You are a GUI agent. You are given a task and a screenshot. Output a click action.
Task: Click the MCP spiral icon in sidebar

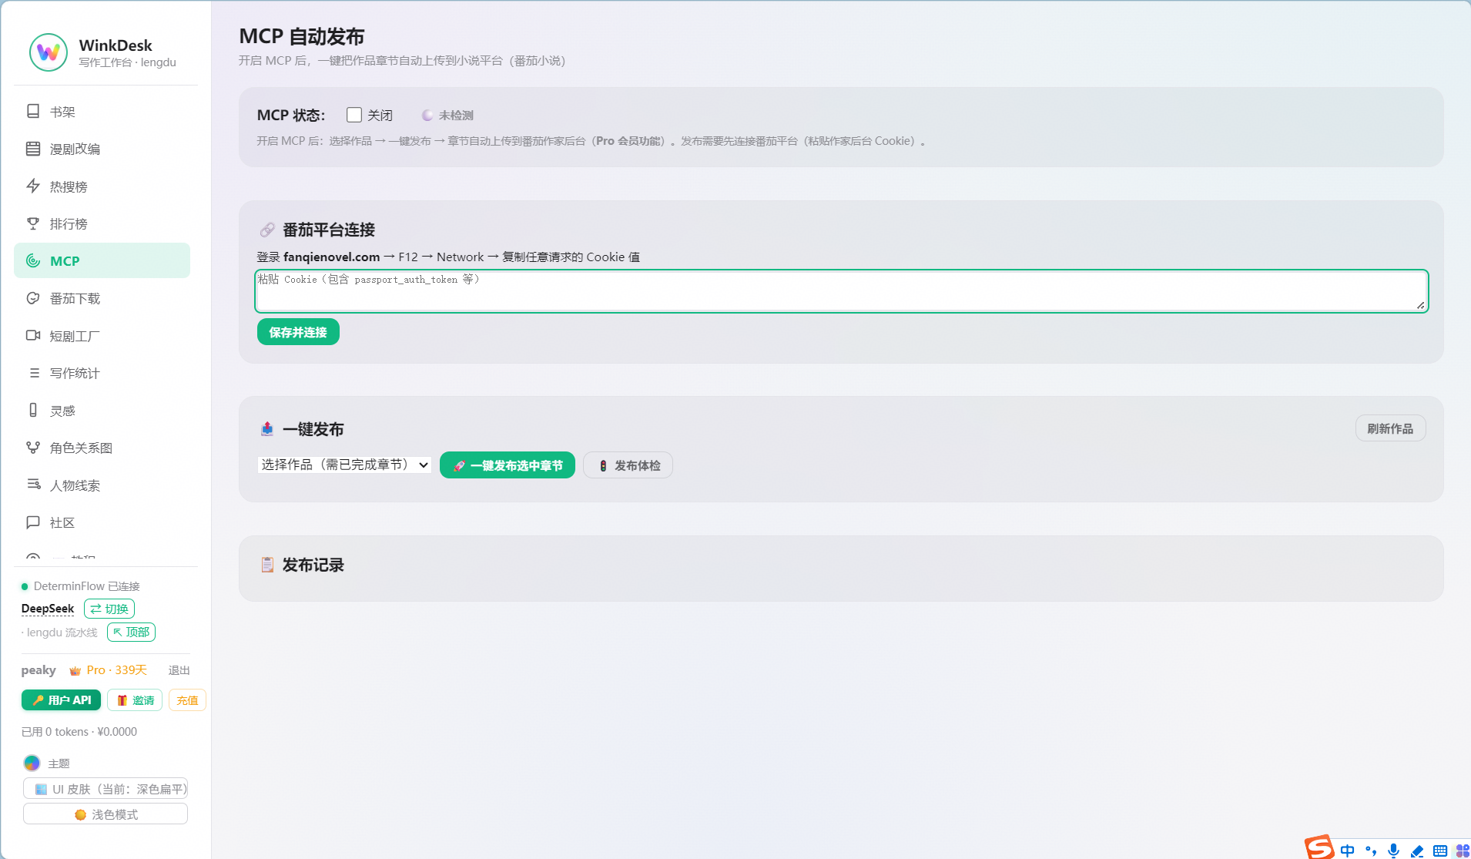[33, 261]
